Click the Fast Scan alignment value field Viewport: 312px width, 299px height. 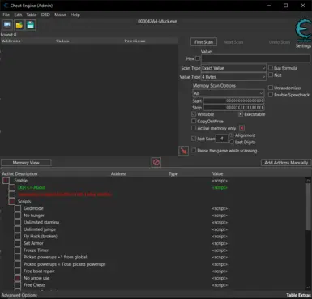pyautogui.click(x=222, y=139)
